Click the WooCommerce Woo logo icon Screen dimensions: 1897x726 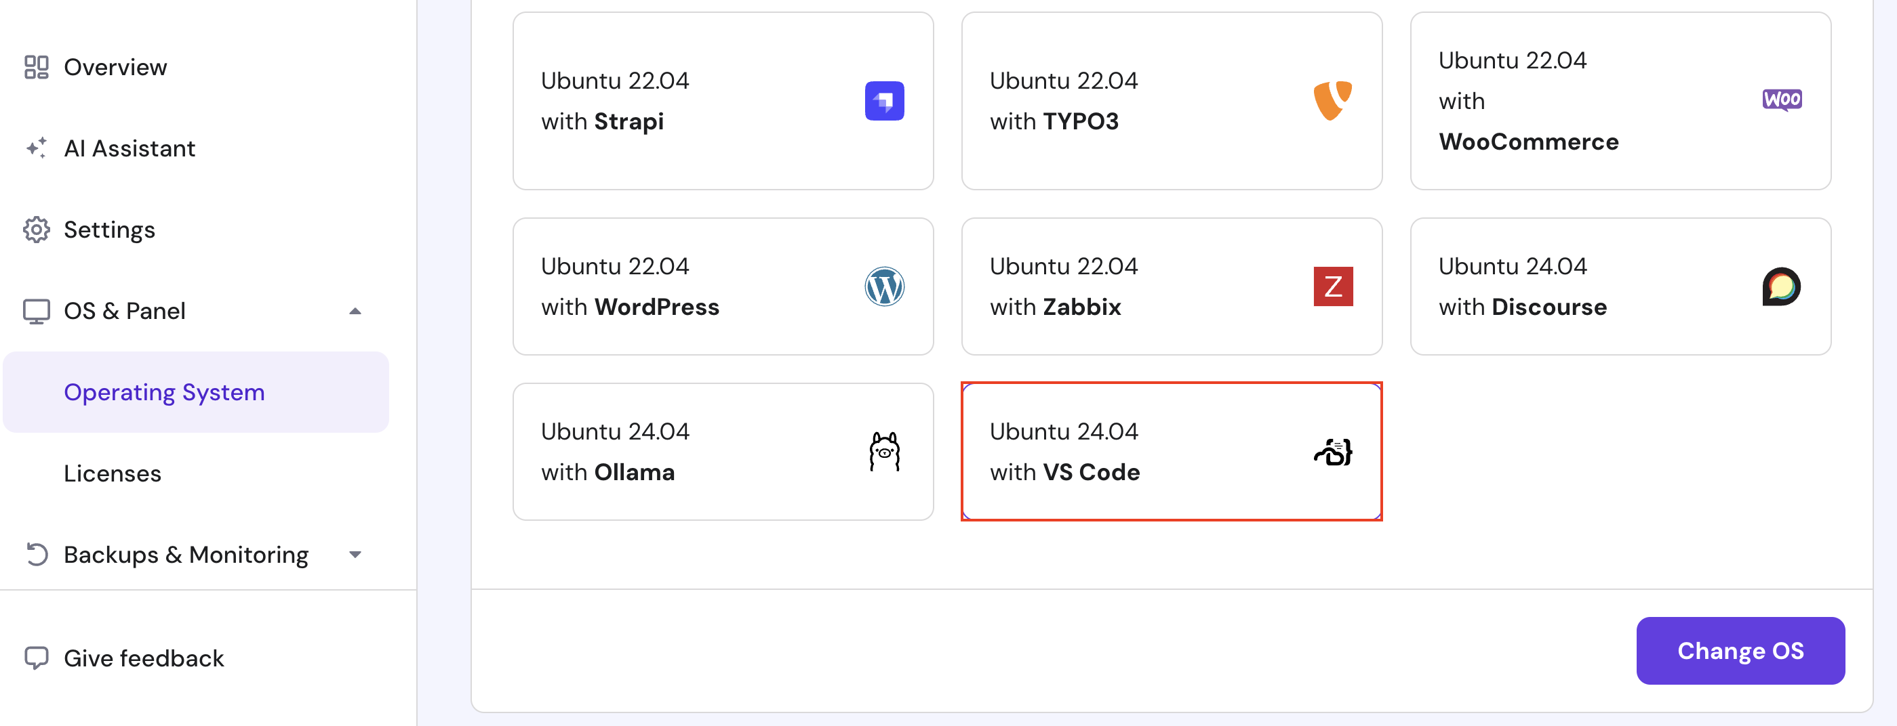(1781, 100)
